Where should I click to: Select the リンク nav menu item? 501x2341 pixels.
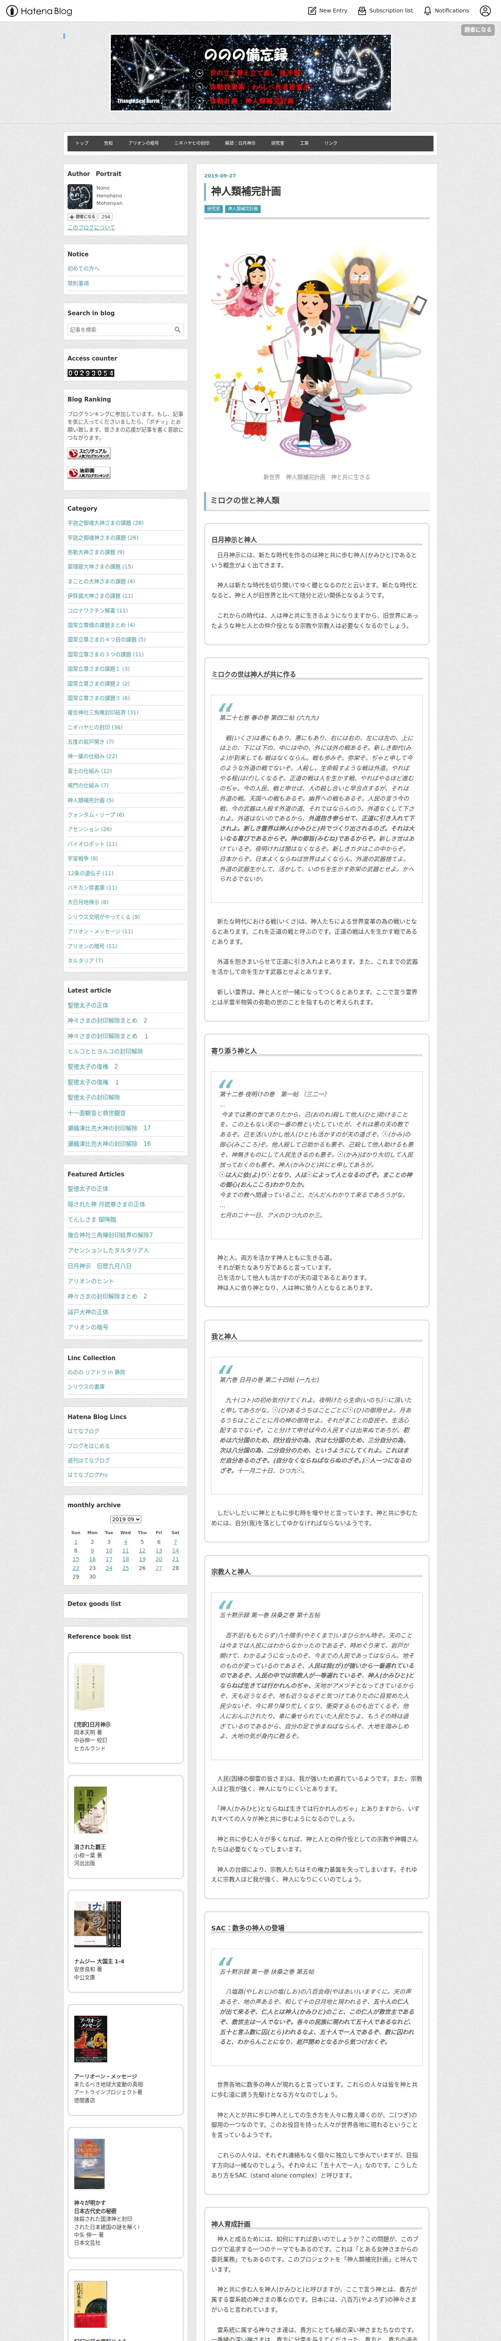pyautogui.click(x=331, y=143)
